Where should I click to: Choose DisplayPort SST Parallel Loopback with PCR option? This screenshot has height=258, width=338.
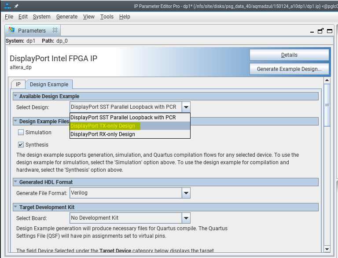pos(130,118)
